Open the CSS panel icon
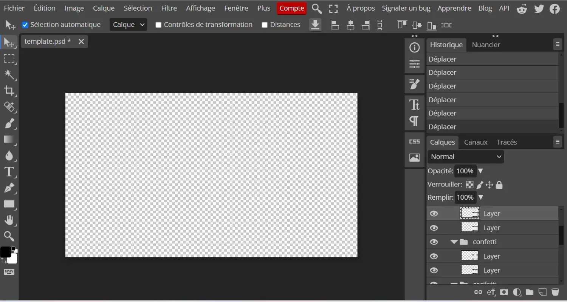 click(x=415, y=142)
